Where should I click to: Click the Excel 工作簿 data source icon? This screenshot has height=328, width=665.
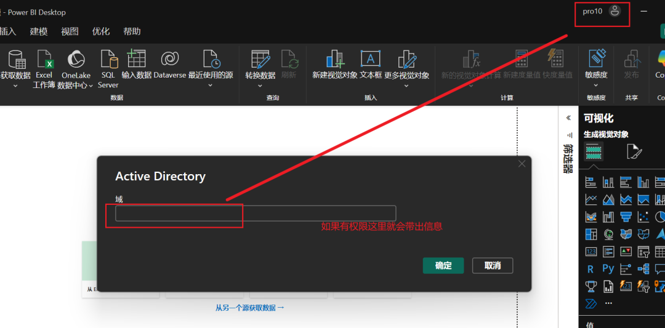(45, 59)
